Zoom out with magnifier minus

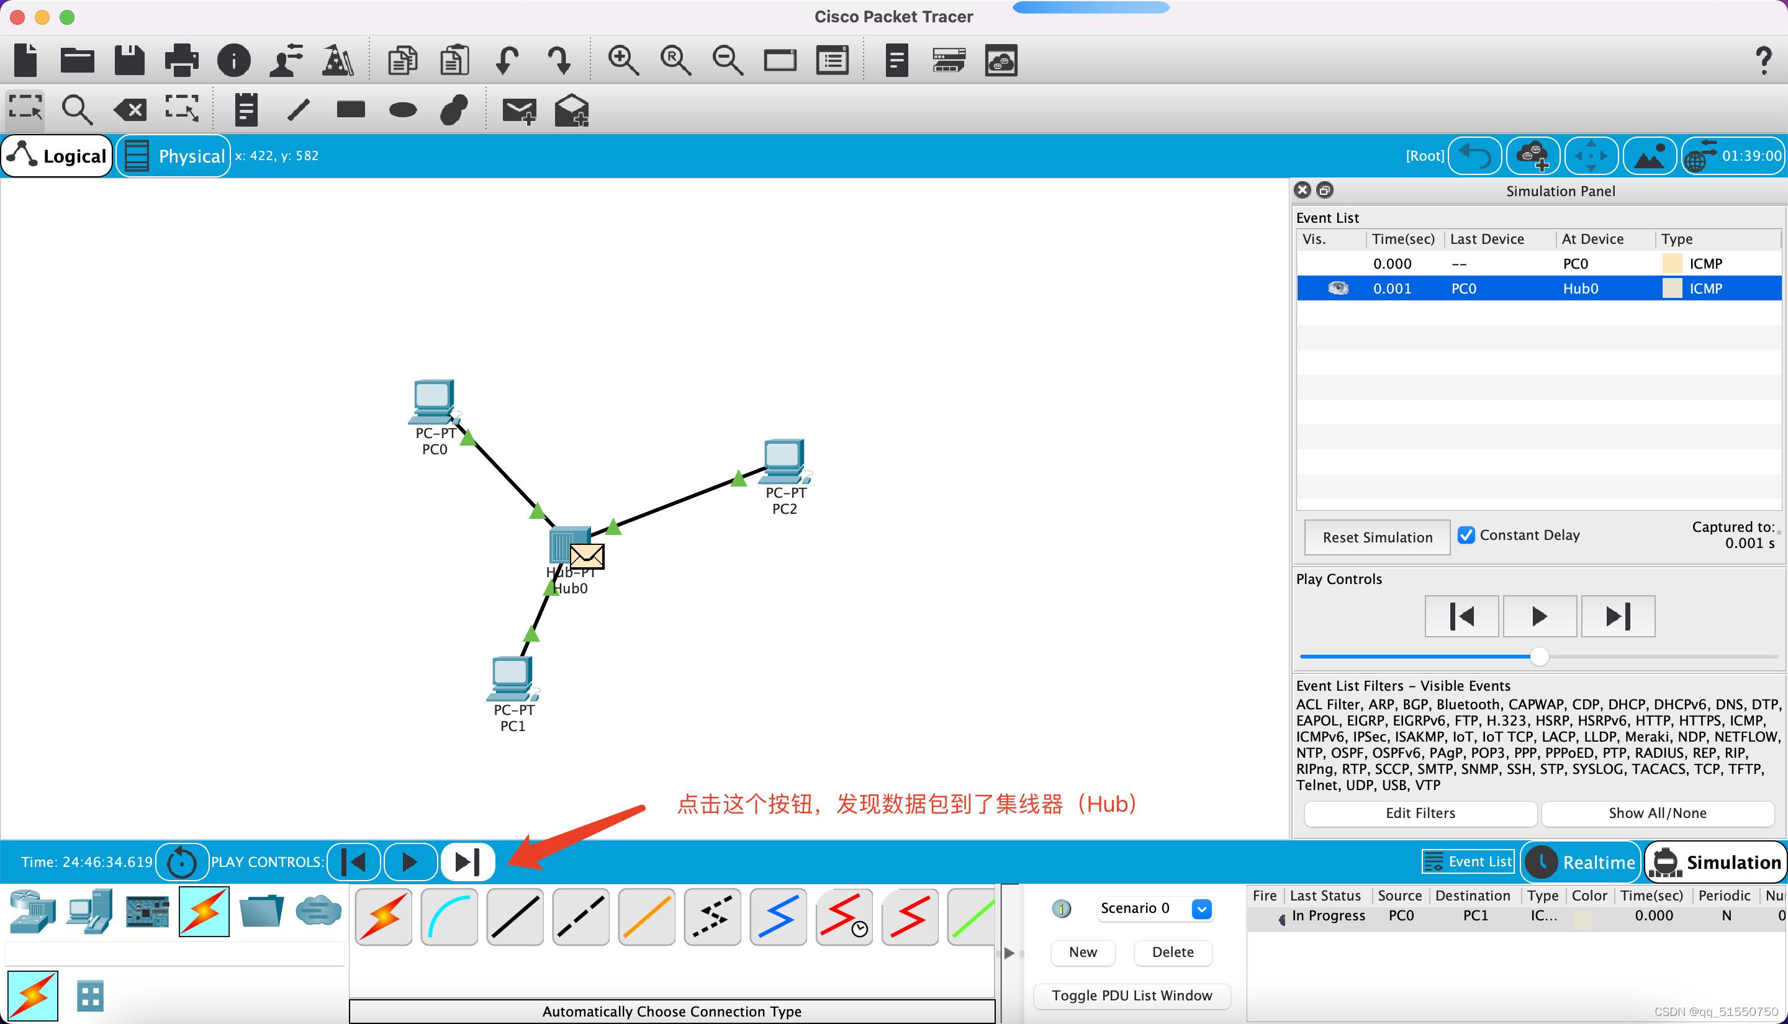(727, 60)
